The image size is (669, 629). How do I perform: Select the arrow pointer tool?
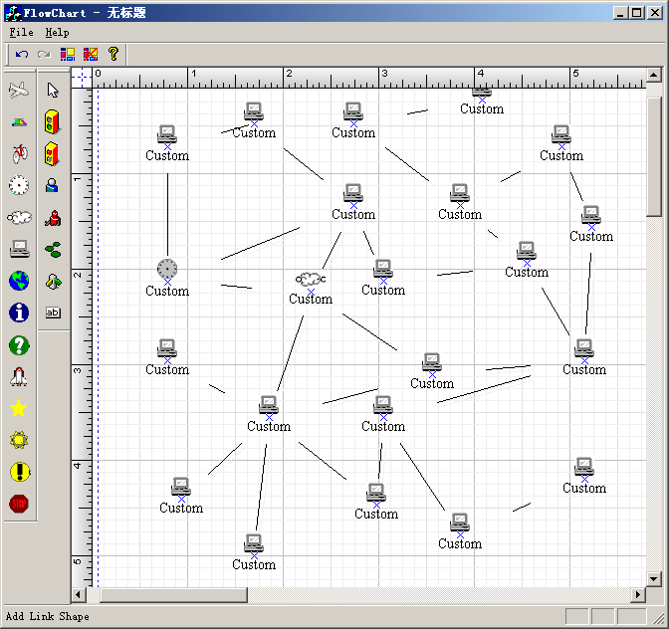click(53, 90)
